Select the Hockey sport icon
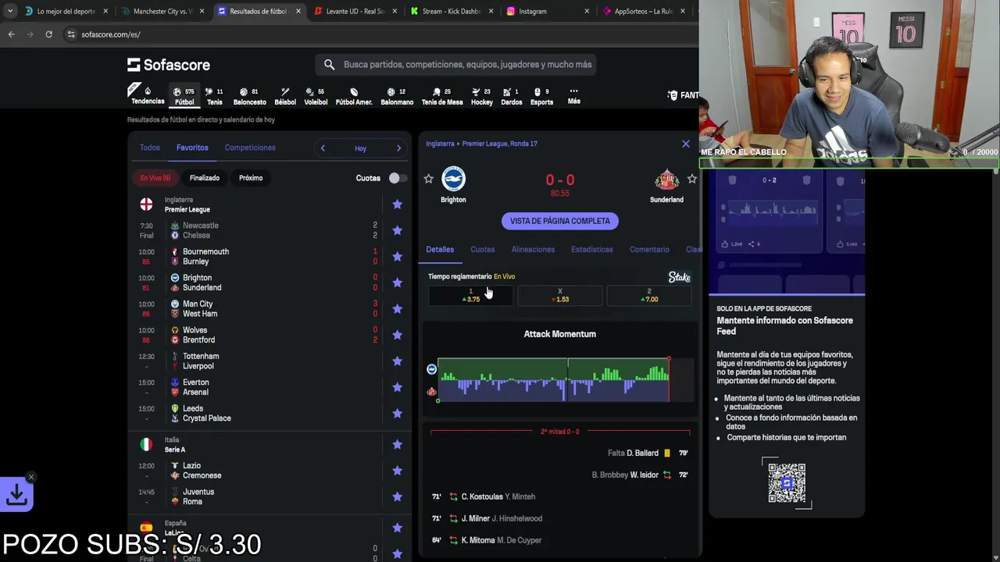 pos(482,95)
